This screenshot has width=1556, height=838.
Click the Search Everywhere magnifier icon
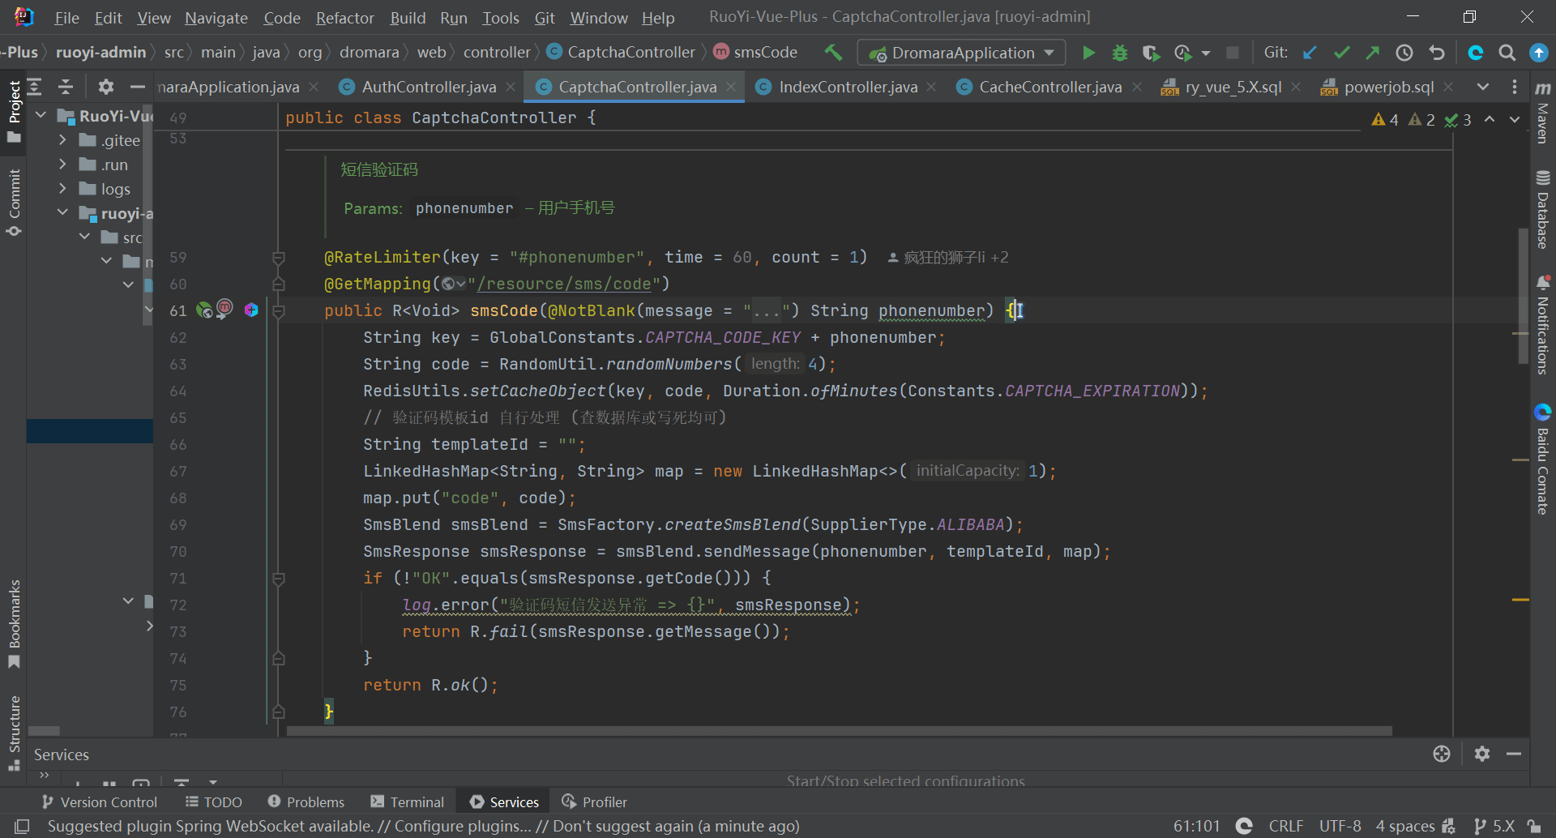(1507, 53)
